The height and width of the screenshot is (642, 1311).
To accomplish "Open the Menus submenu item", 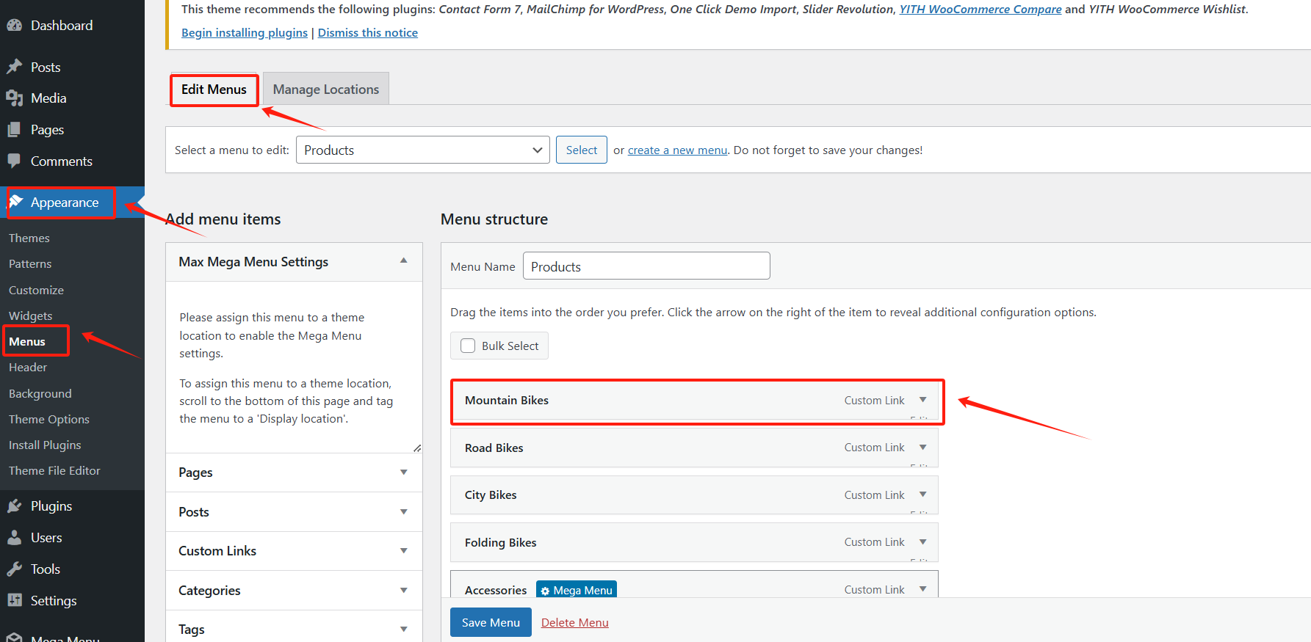I will 27,341.
